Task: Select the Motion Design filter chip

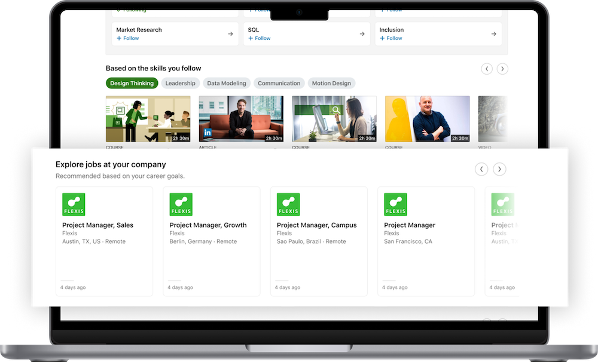Action: [331, 83]
